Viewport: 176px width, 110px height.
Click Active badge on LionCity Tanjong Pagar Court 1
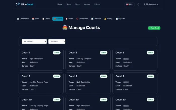coord(57,76)
